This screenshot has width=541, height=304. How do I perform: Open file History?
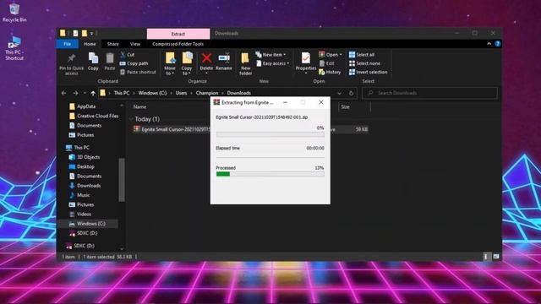[x=330, y=72]
